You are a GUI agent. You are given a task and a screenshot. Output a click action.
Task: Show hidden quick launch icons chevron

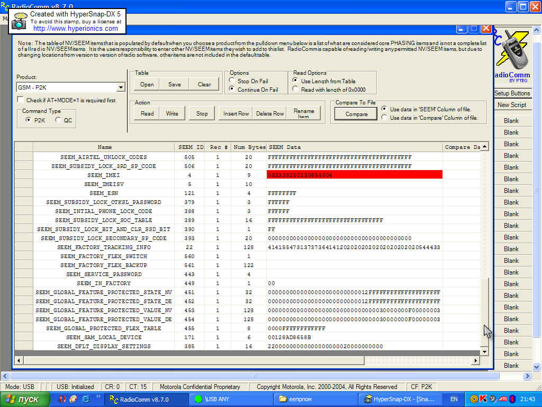pyautogui.click(x=98, y=396)
